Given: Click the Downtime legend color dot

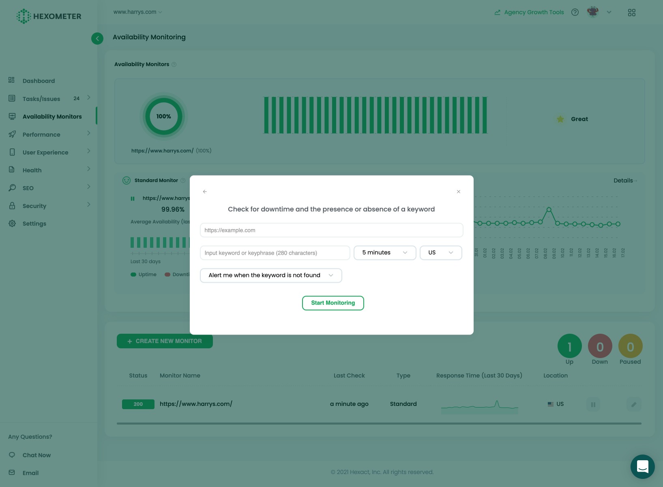Looking at the screenshot, I should coord(167,275).
